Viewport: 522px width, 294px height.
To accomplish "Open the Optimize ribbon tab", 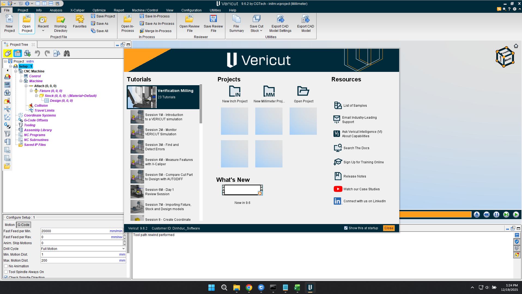I will [x=99, y=10].
